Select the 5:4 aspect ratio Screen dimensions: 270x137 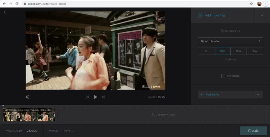click(x=255, y=51)
